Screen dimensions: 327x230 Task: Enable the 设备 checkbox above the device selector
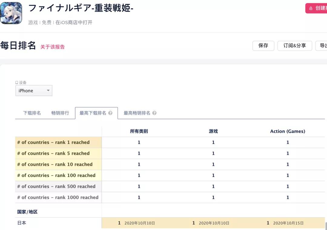(16, 82)
